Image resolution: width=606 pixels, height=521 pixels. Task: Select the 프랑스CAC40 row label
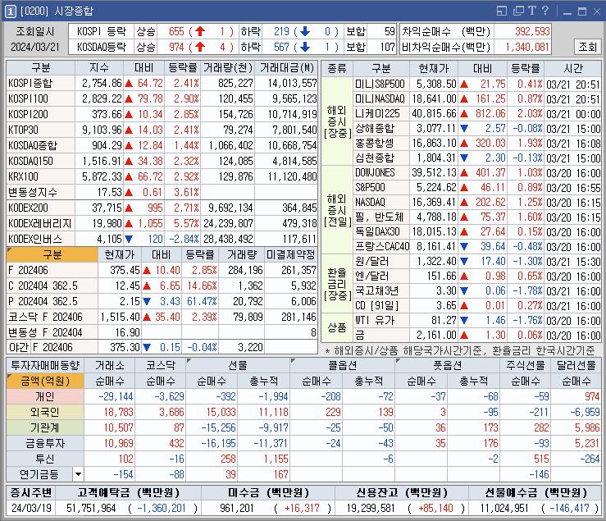tap(382, 246)
